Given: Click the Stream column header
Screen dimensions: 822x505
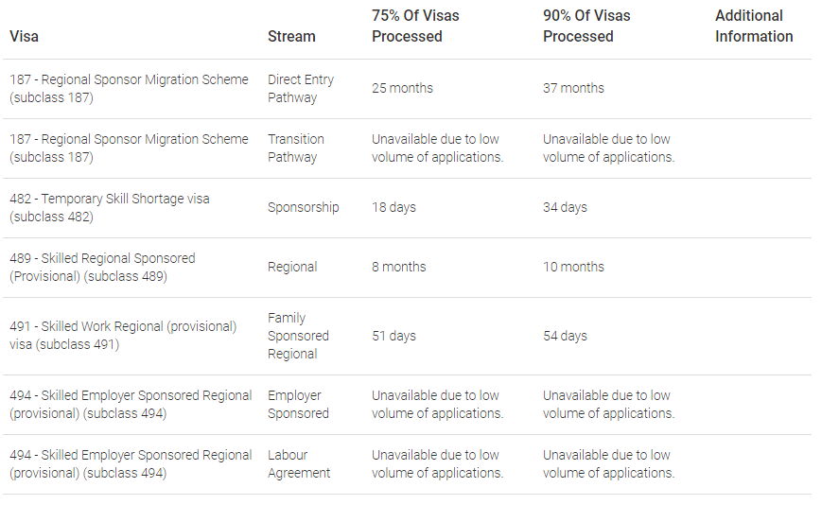Looking at the screenshot, I should [291, 37].
